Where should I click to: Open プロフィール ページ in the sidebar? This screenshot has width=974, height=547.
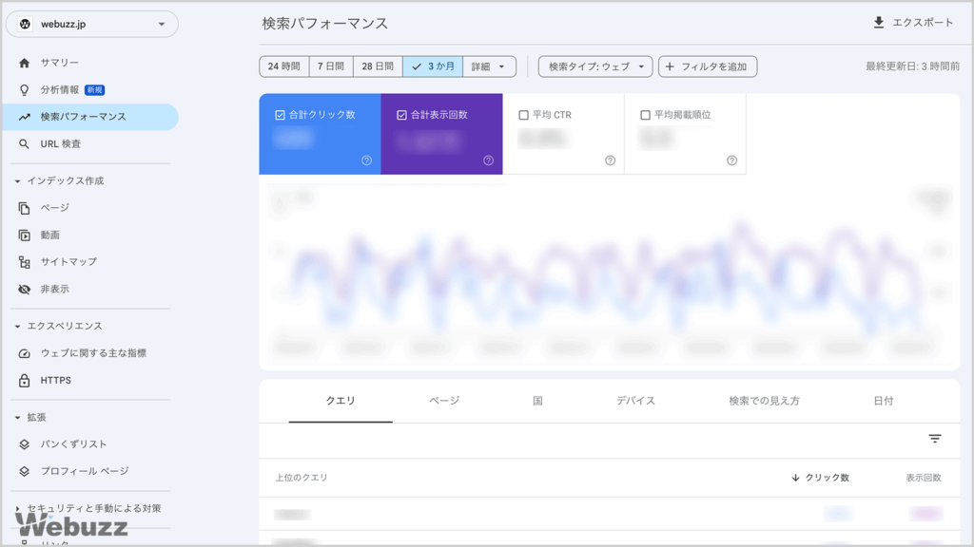click(x=85, y=471)
